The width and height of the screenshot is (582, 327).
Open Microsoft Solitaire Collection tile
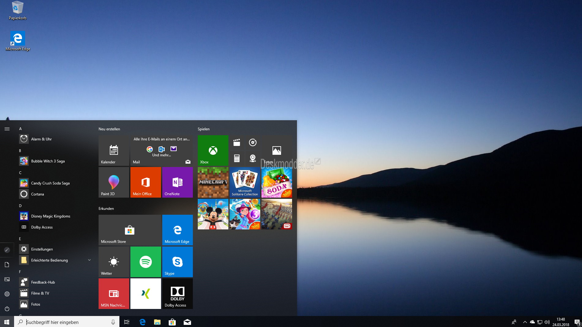(245, 182)
